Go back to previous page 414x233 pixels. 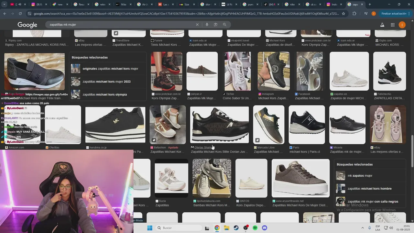pyautogui.click(x=5, y=14)
